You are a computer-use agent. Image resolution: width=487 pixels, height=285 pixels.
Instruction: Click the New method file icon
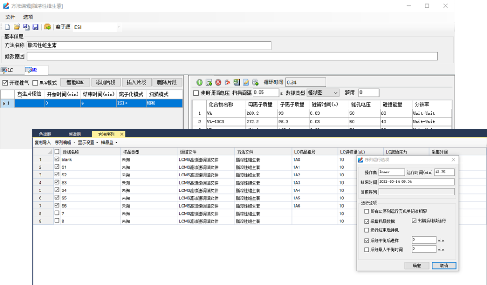[x=8, y=27]
